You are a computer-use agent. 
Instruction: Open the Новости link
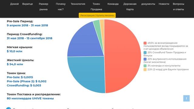pos(164,4)
